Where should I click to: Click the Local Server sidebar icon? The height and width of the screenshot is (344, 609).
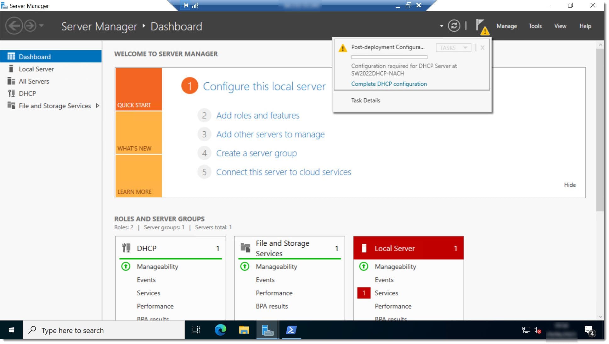click(11, 68)
